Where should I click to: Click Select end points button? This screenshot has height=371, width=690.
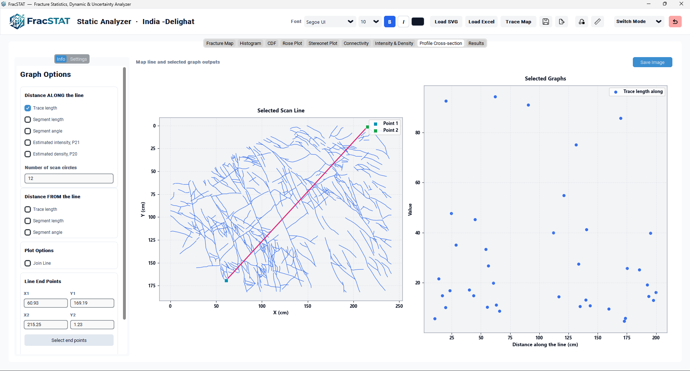tap(69, 340)
